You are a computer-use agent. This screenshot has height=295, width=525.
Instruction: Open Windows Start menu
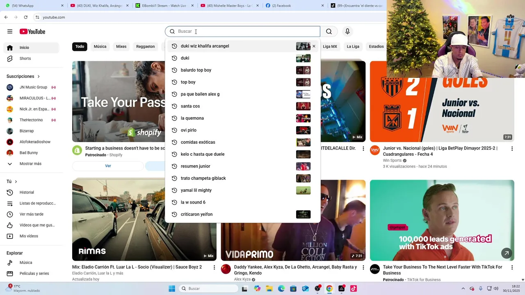(172, 288)
